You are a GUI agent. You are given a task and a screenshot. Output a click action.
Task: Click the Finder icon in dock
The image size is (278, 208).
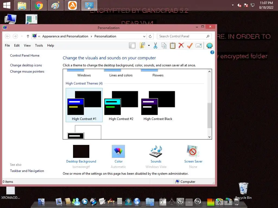[x=41, y=201]
